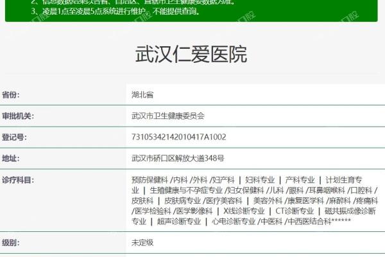
Task: Click the label 登记号:
Action: (x=14, y=137)
